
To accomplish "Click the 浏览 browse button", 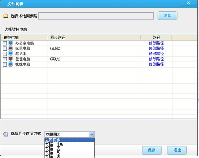I will [x=168, y=16].
